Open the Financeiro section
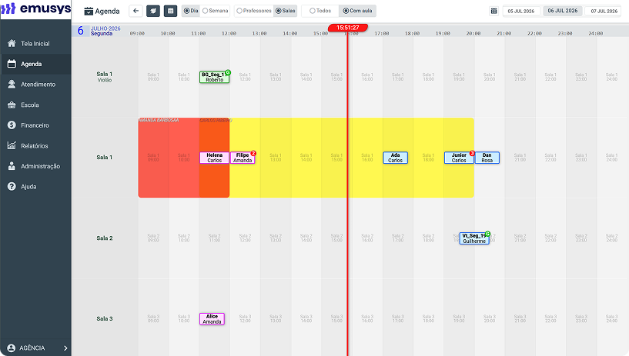Viewport: 629px width, 356px height. [35, 125]
